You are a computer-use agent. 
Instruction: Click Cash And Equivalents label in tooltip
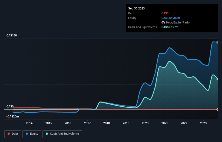click(x=143, y=27)
